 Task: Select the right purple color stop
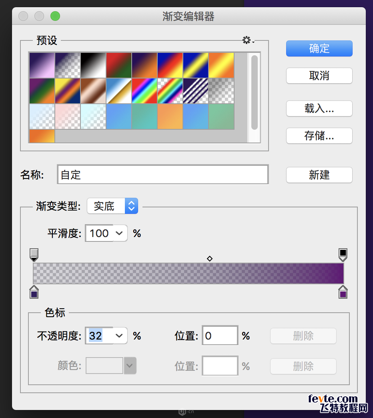click(x=343, y=292)
